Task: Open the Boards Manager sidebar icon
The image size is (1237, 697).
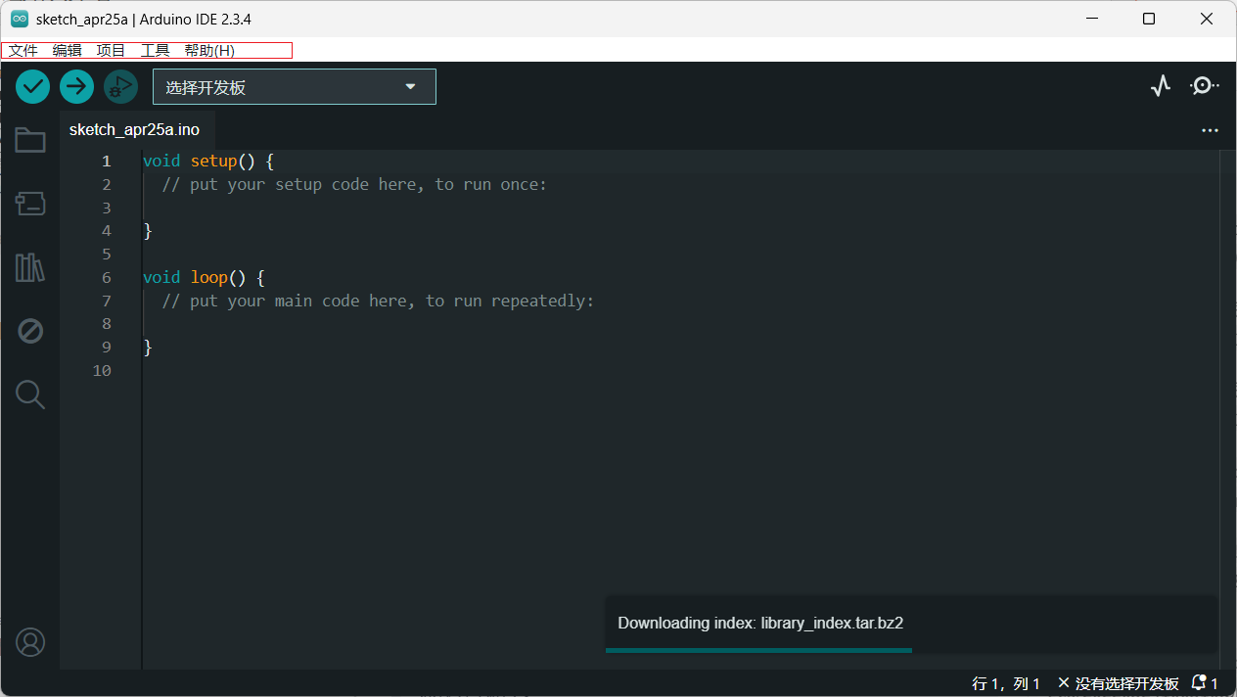Action: click(30, 204)
